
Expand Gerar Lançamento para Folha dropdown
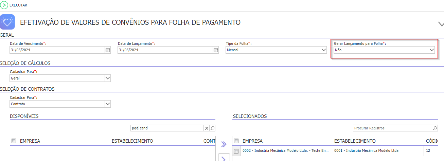tap(431, 50)
